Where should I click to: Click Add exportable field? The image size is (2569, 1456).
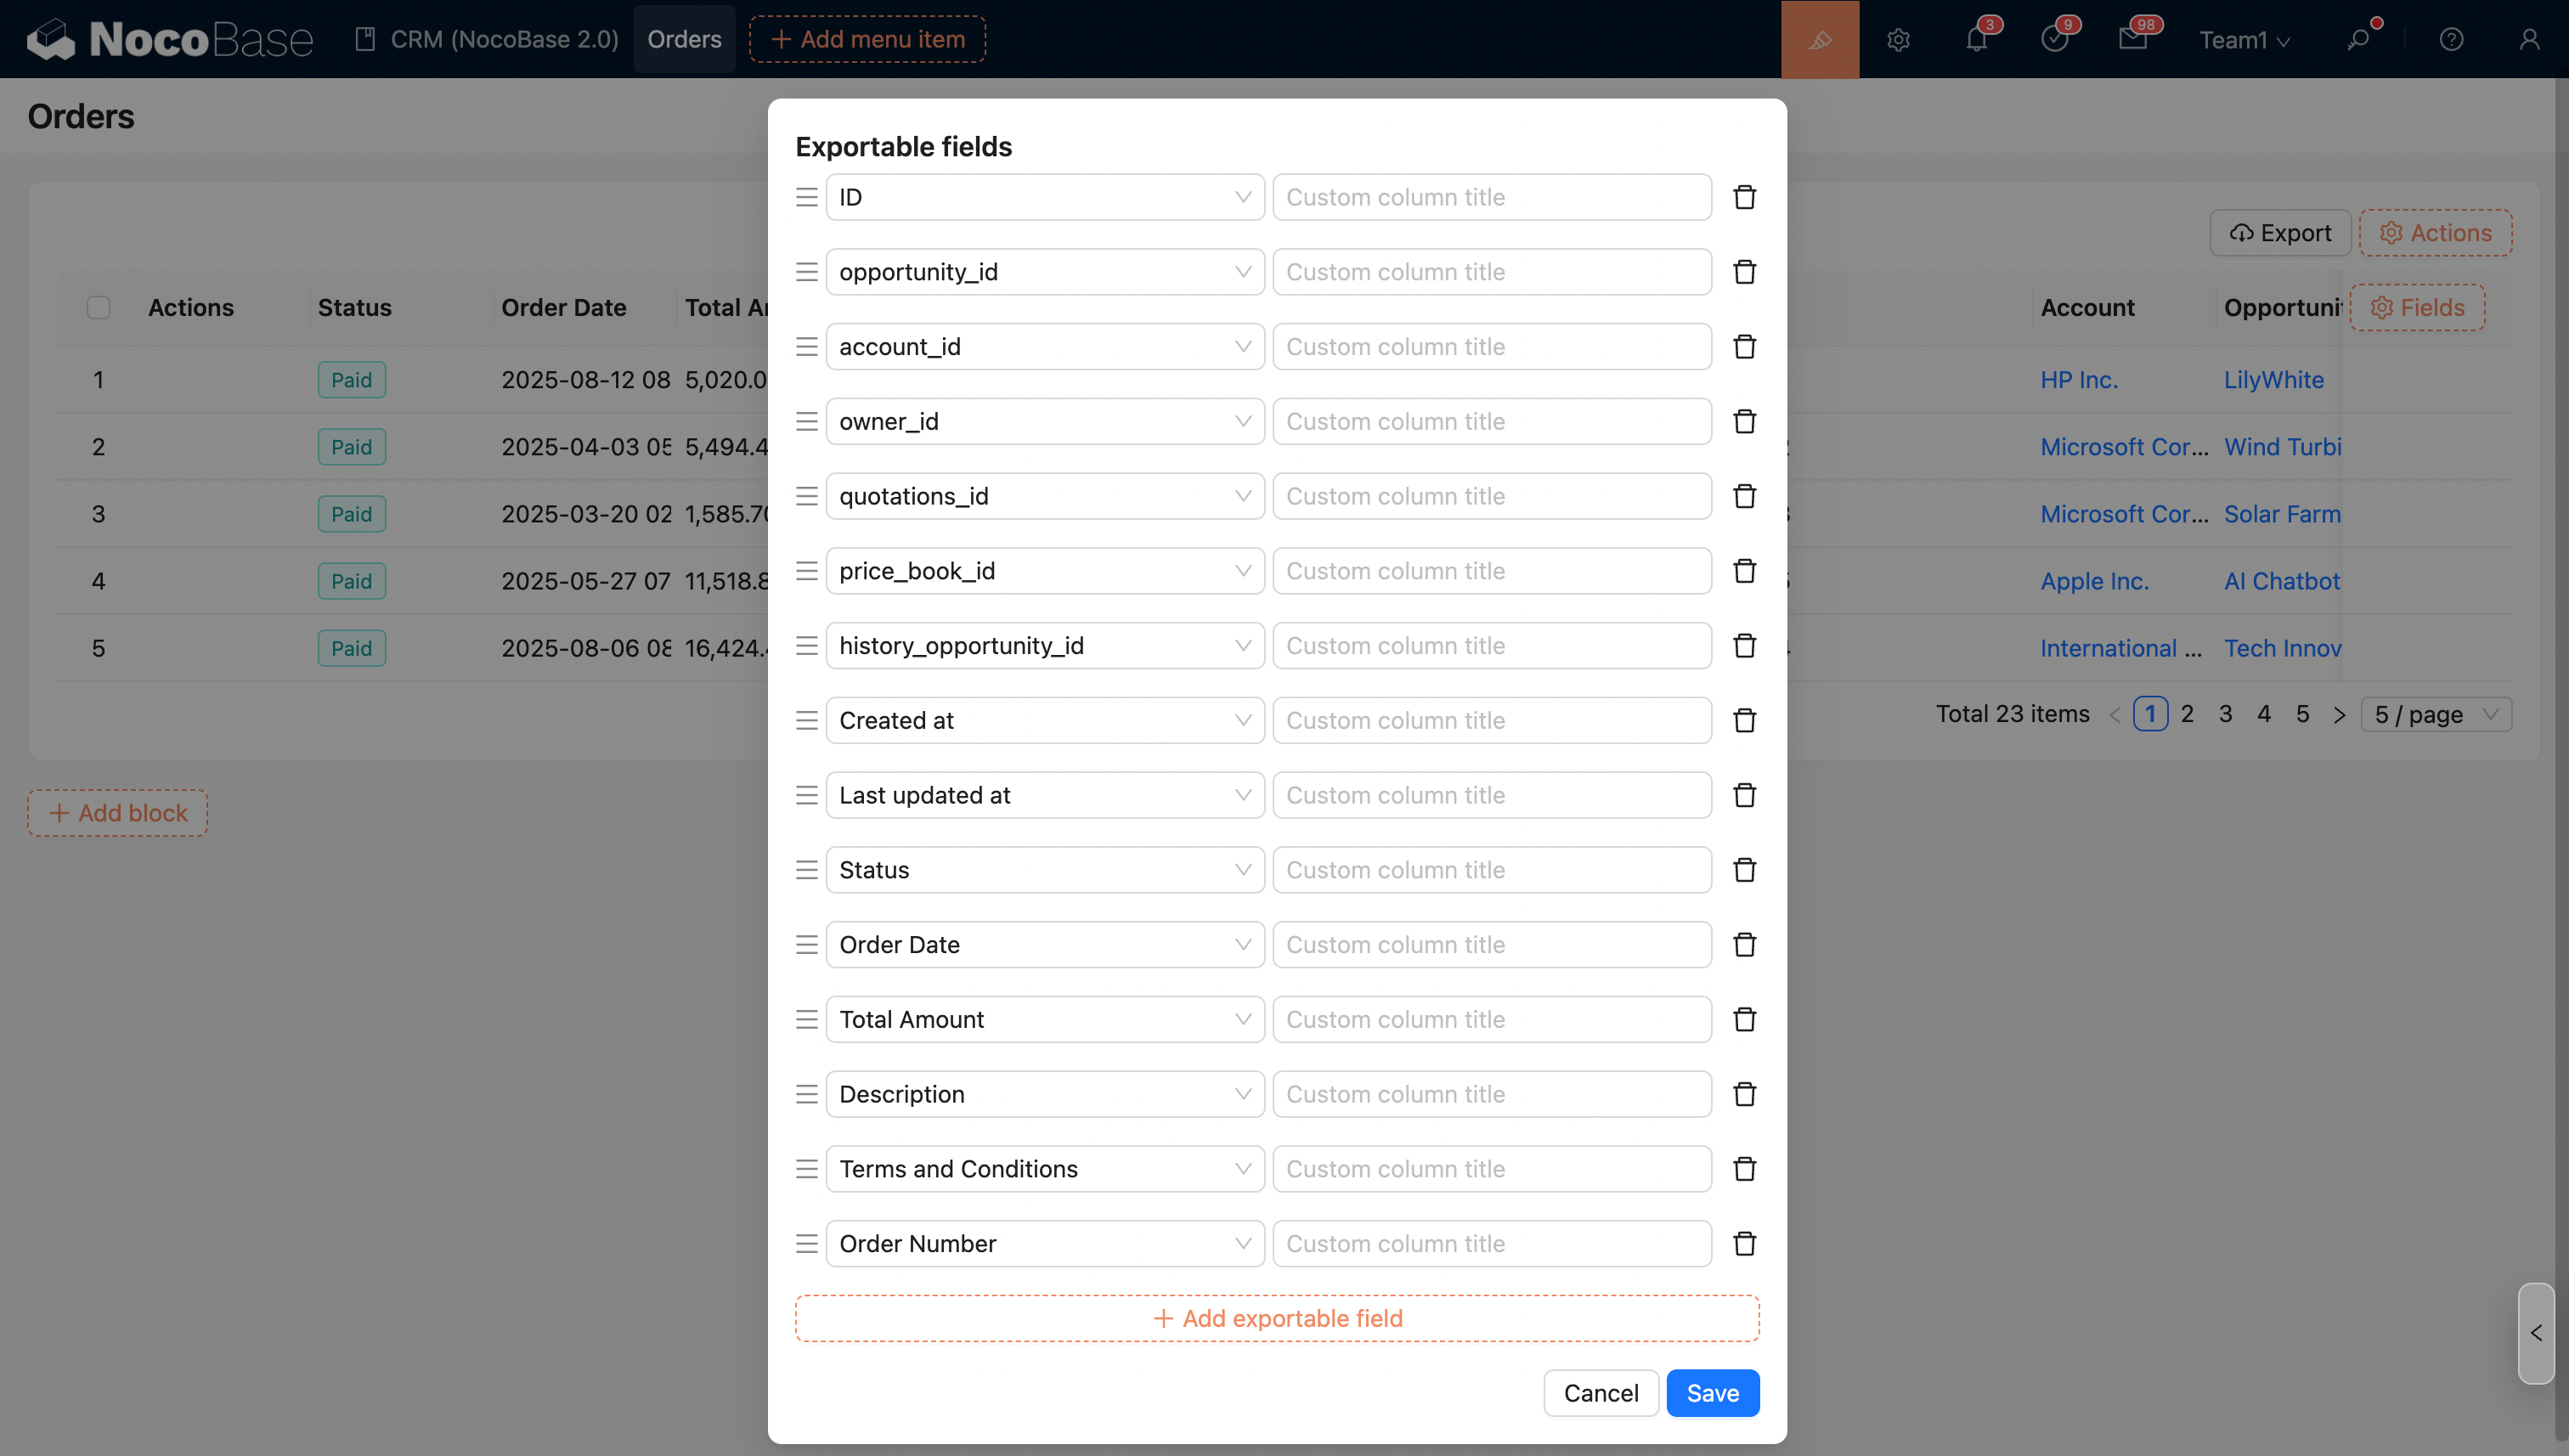click(x=1277, y=1318)
